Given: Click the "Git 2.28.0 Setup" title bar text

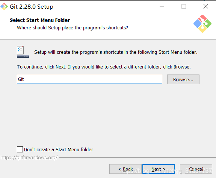Looking at the screenshot, I should point(32,7).
